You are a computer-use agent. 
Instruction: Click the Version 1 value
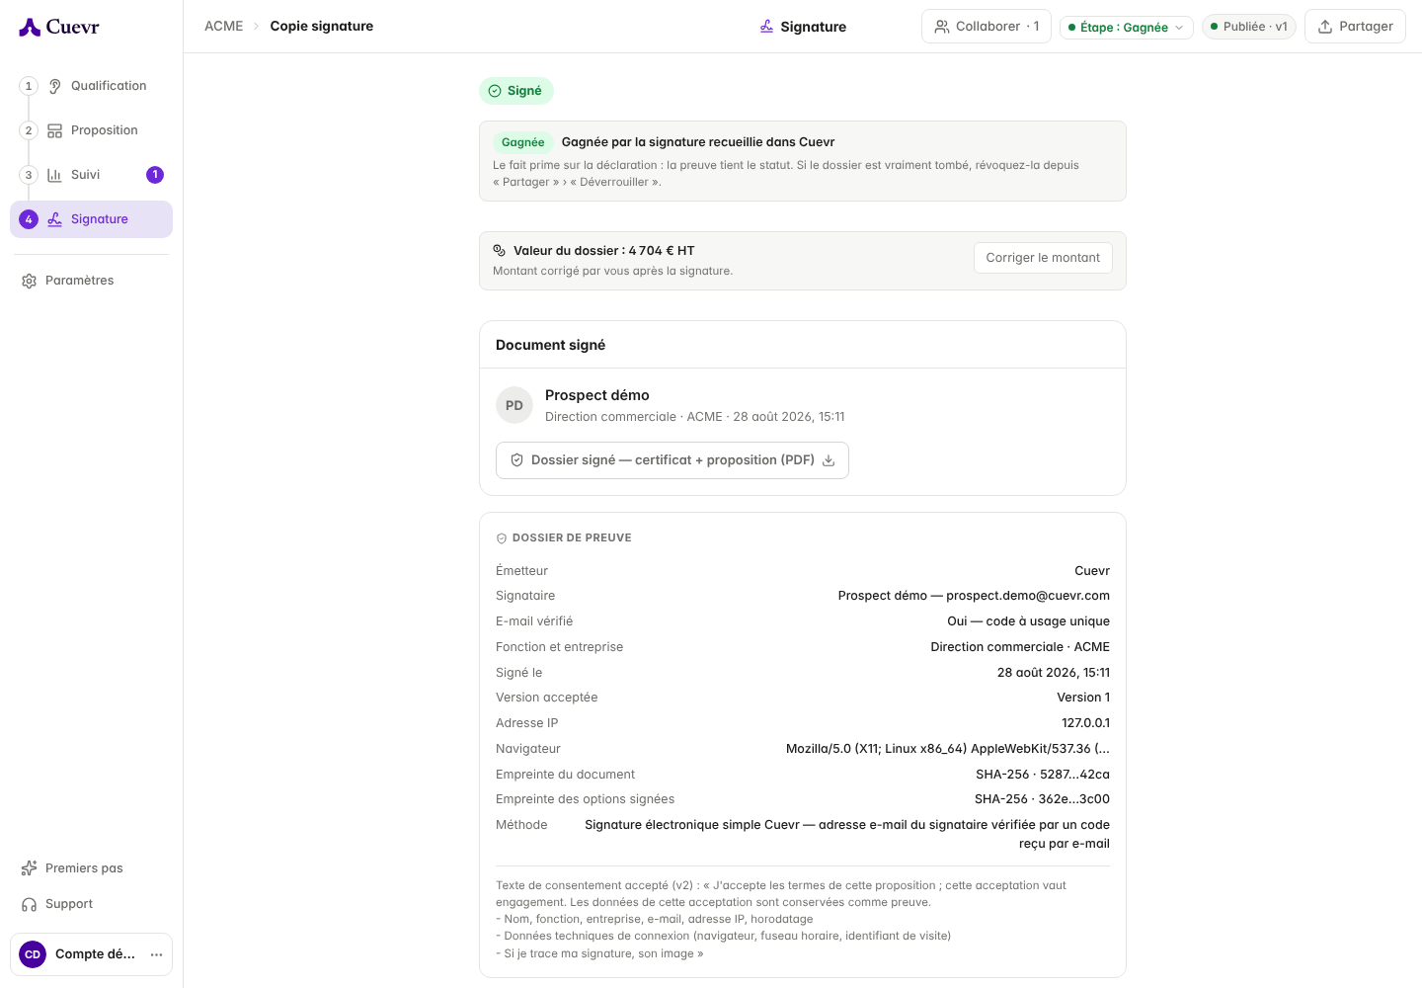pyautogui.click(x=1083, y=698)
